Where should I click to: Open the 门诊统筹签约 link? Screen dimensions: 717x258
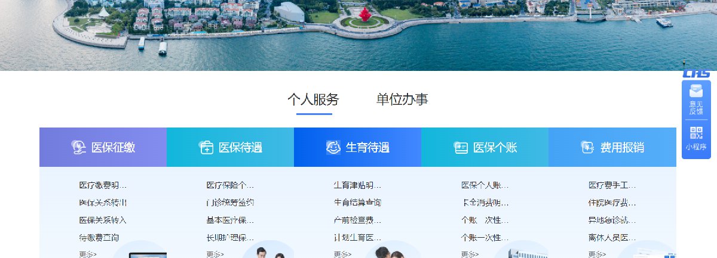point(230,203)
